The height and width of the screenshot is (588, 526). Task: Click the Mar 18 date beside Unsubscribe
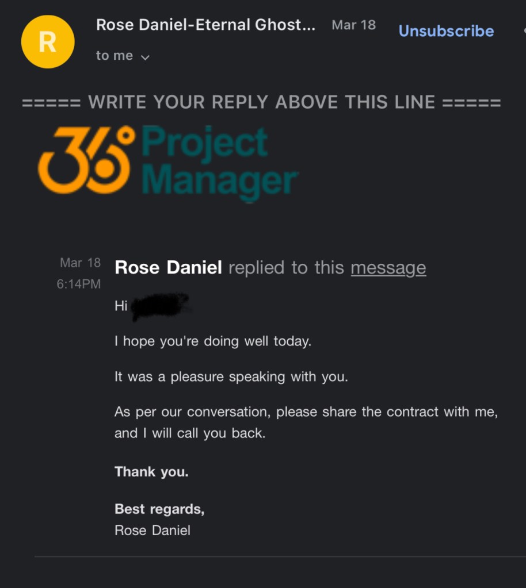click(x=353, y=25)
